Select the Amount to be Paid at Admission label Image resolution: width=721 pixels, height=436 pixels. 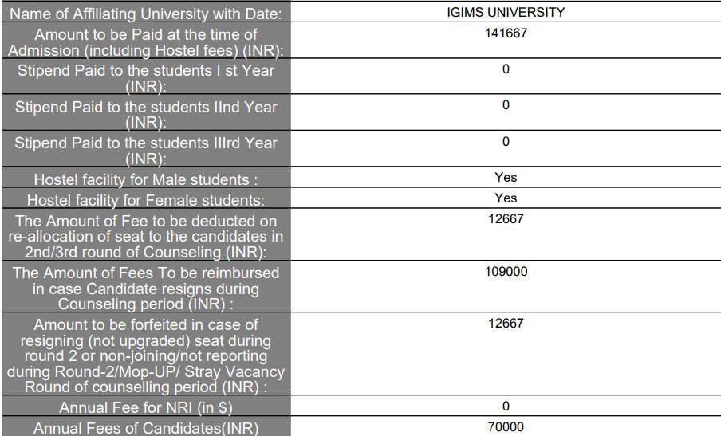click(x=146, y=42)
